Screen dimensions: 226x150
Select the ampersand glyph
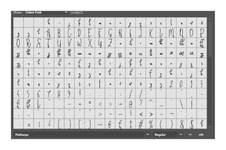point(181,124)
